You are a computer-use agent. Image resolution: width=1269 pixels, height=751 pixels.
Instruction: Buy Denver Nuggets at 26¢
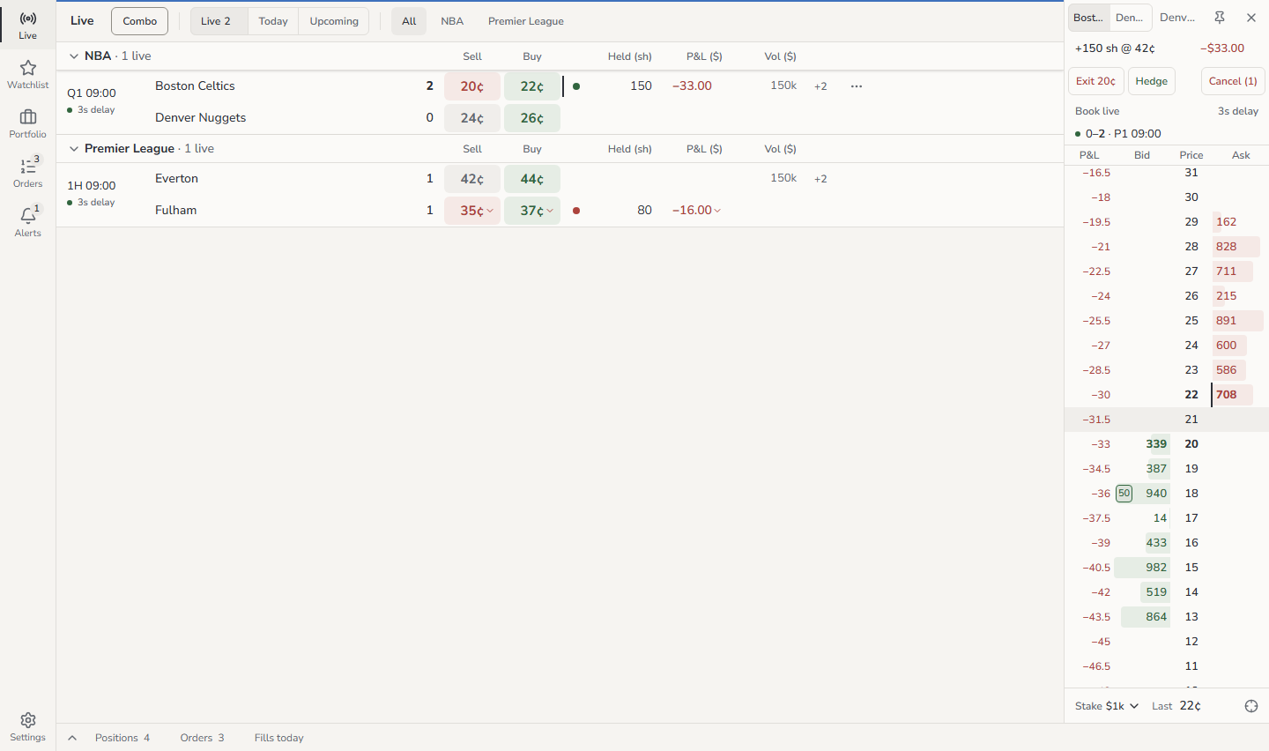click(x=532, y=118)
